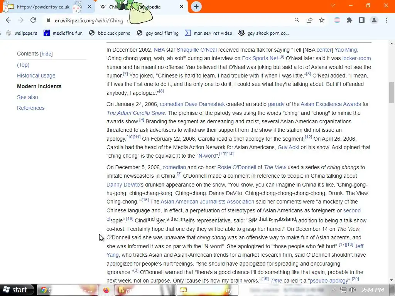Share this page via share icon
395x296 pixels.
pyautogui.click(x=309, y=20)
